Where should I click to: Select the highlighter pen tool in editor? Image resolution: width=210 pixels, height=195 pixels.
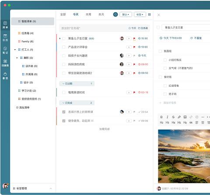click(179, 117)
